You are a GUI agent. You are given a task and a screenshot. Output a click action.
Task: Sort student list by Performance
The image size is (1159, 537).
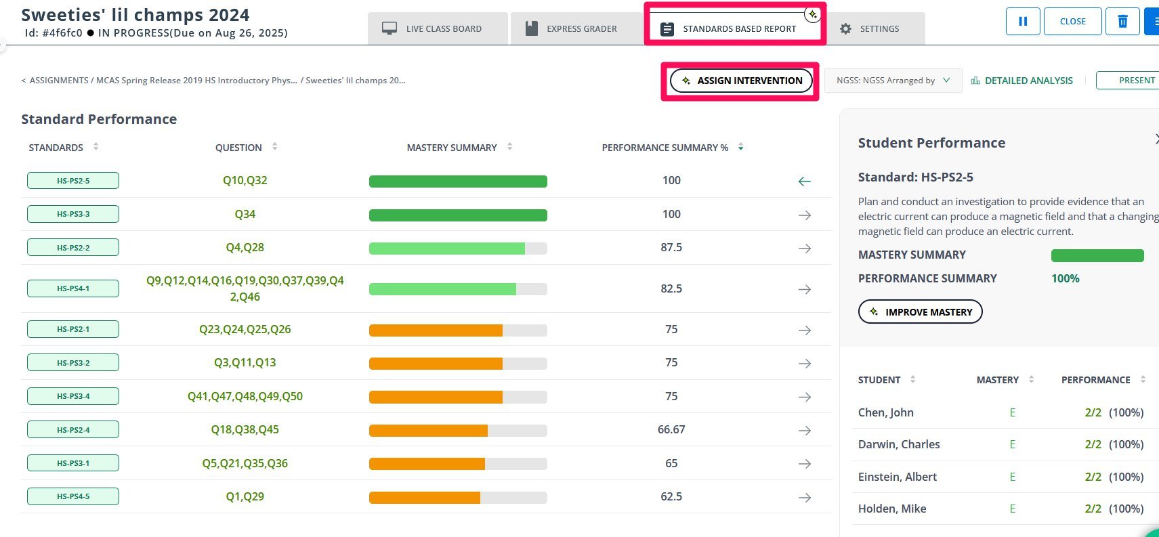pos(1143,379)
